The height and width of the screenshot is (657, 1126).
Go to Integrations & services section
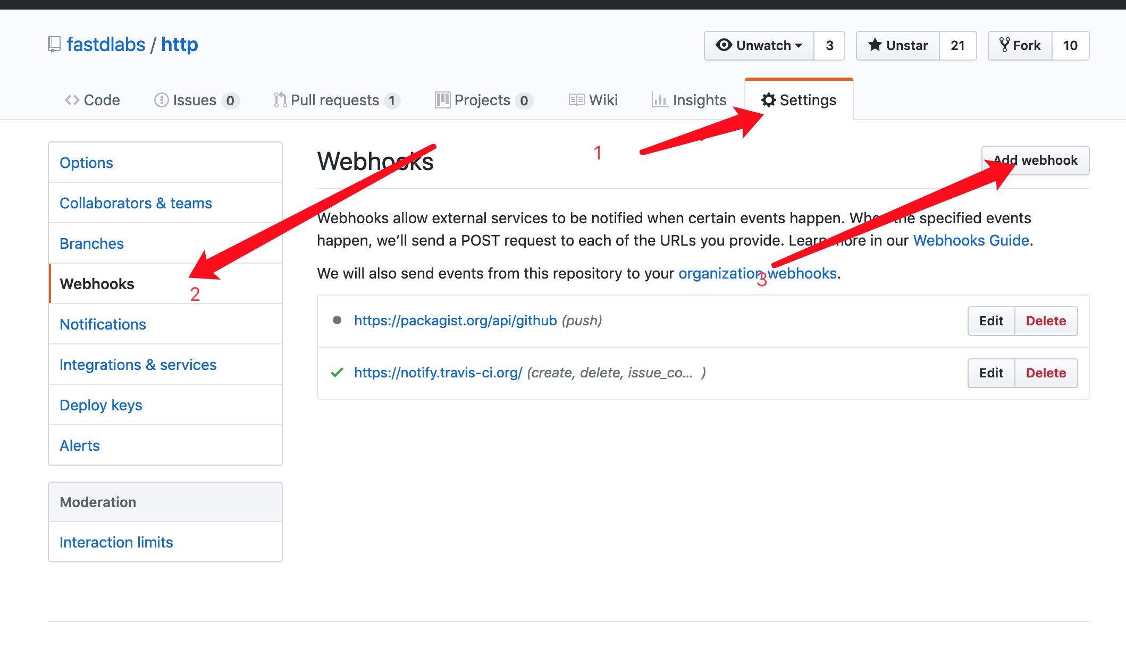(x=138, y=365)
